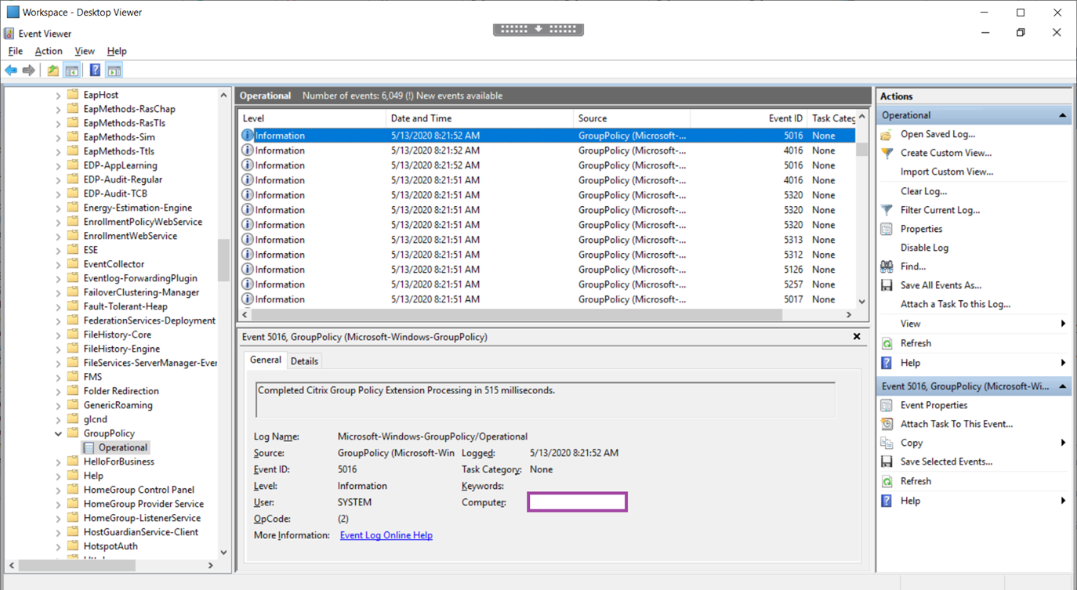The width and height of the screenshot is (1077, 590).
Task: Expand the Folder Redirection tree node
Action: [58, 391]
